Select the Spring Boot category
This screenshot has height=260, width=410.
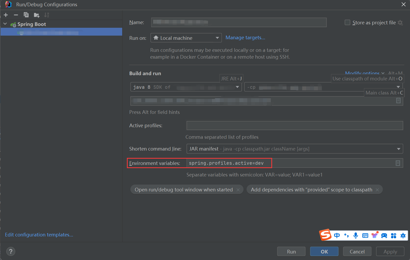(x=32, y=24)
